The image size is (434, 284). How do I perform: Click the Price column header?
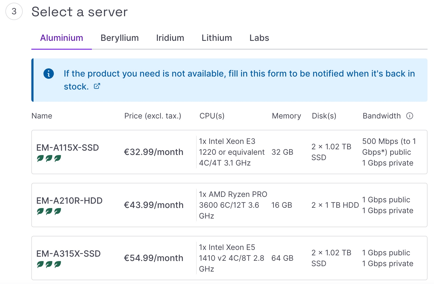[x=153, y=116]
